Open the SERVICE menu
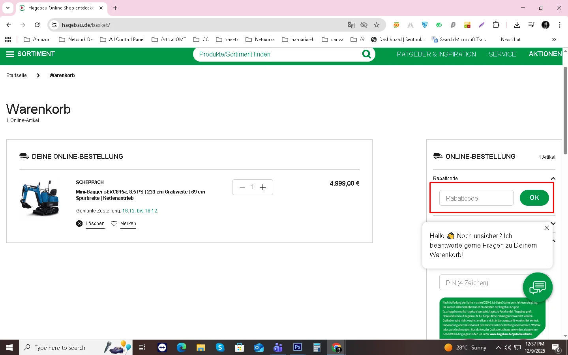This screenshot has width=568, height=355. click(502, 54)
